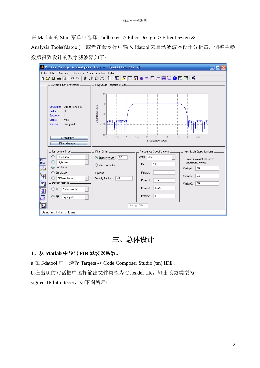
Task: Show the Step Response plot
Action: pos(158,78)
